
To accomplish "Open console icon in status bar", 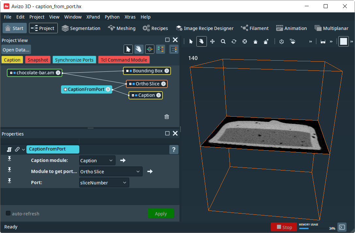I will [342, 227].
